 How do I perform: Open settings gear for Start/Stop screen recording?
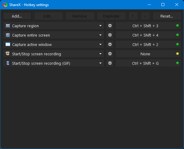tap(110, 54)
